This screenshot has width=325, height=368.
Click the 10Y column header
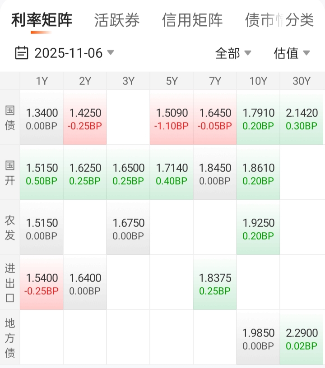[x=258, y=81]
